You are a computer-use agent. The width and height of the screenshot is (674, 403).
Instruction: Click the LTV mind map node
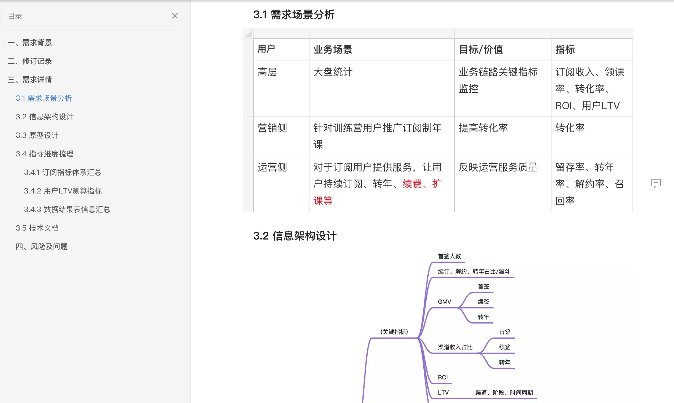(x=443, y=392)
